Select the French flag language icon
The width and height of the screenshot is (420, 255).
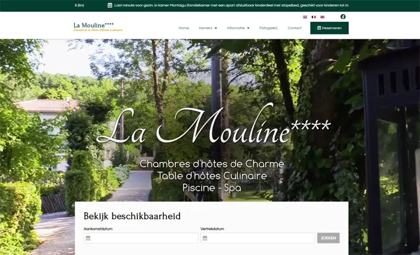(313, 17)
